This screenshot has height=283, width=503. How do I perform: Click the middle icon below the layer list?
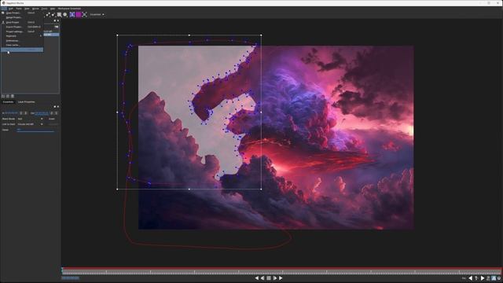point(8,96)
